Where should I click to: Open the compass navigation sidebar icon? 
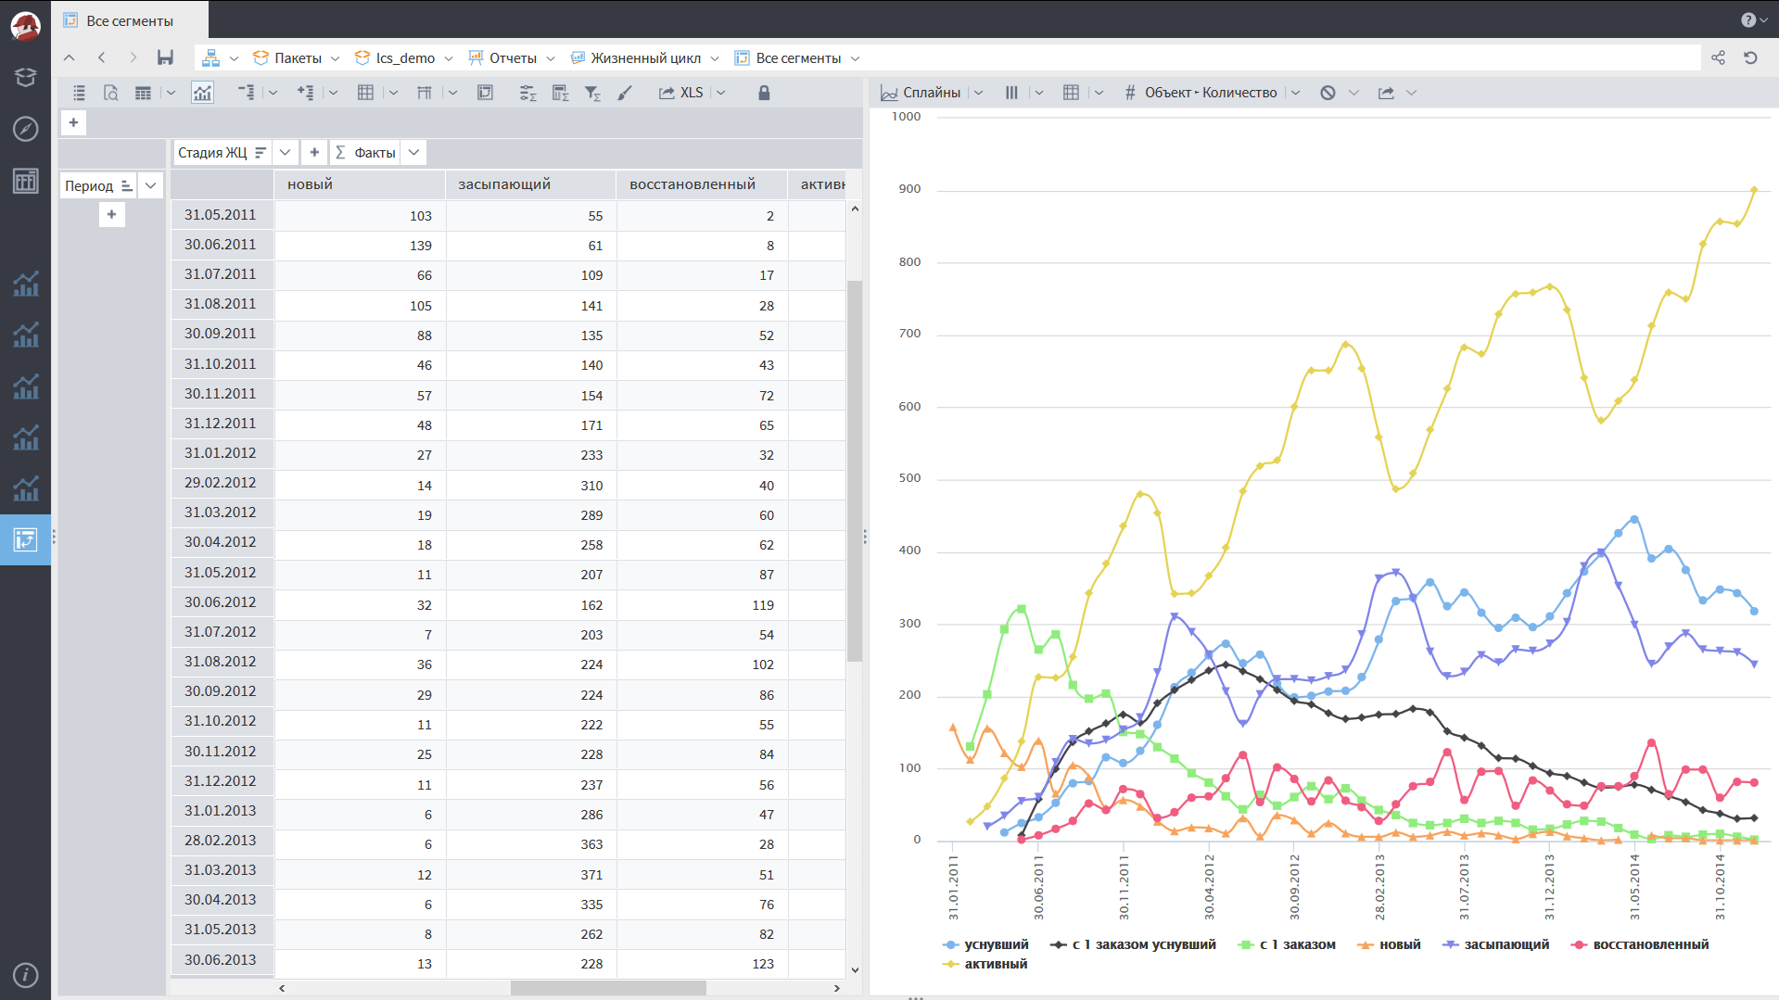[25, 129]
